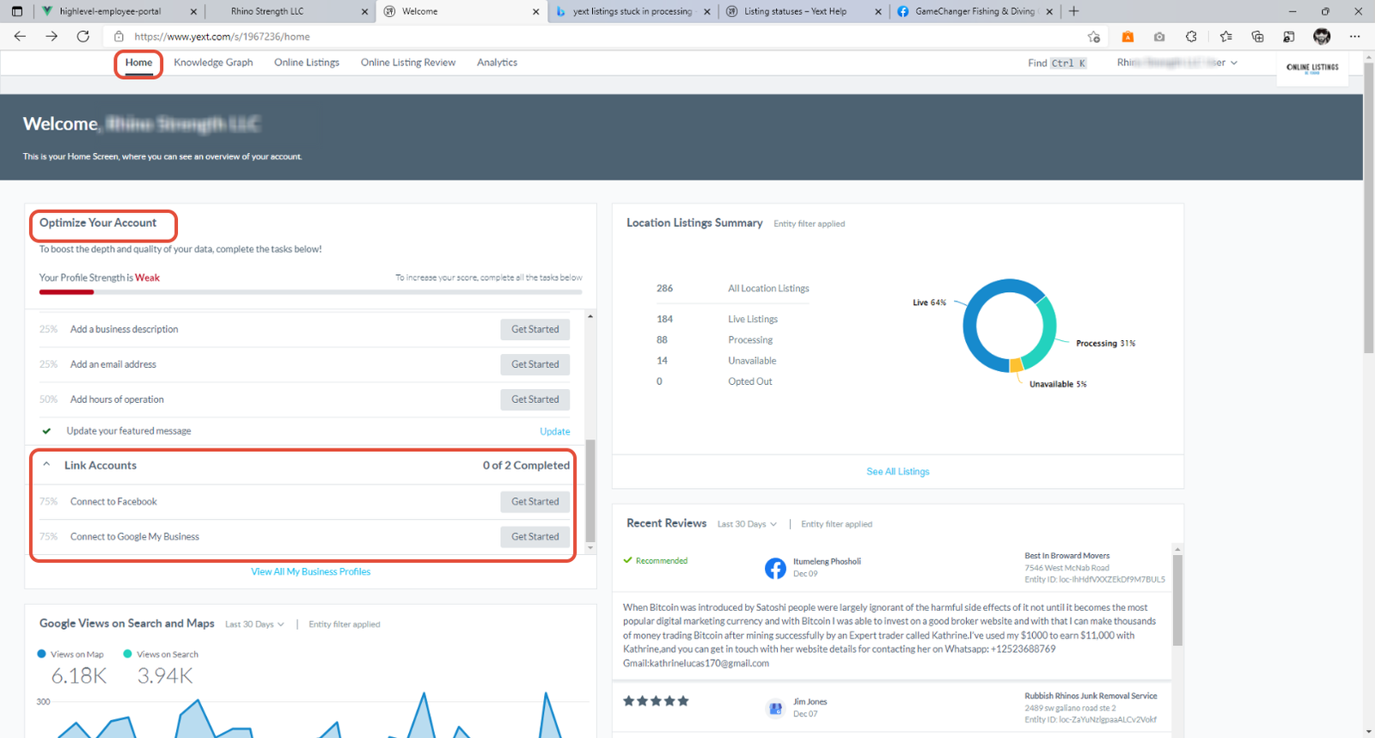Go to the Knowledge Graph tab
The height and width of the screenshot is (738, 1375).
[213, 63]
